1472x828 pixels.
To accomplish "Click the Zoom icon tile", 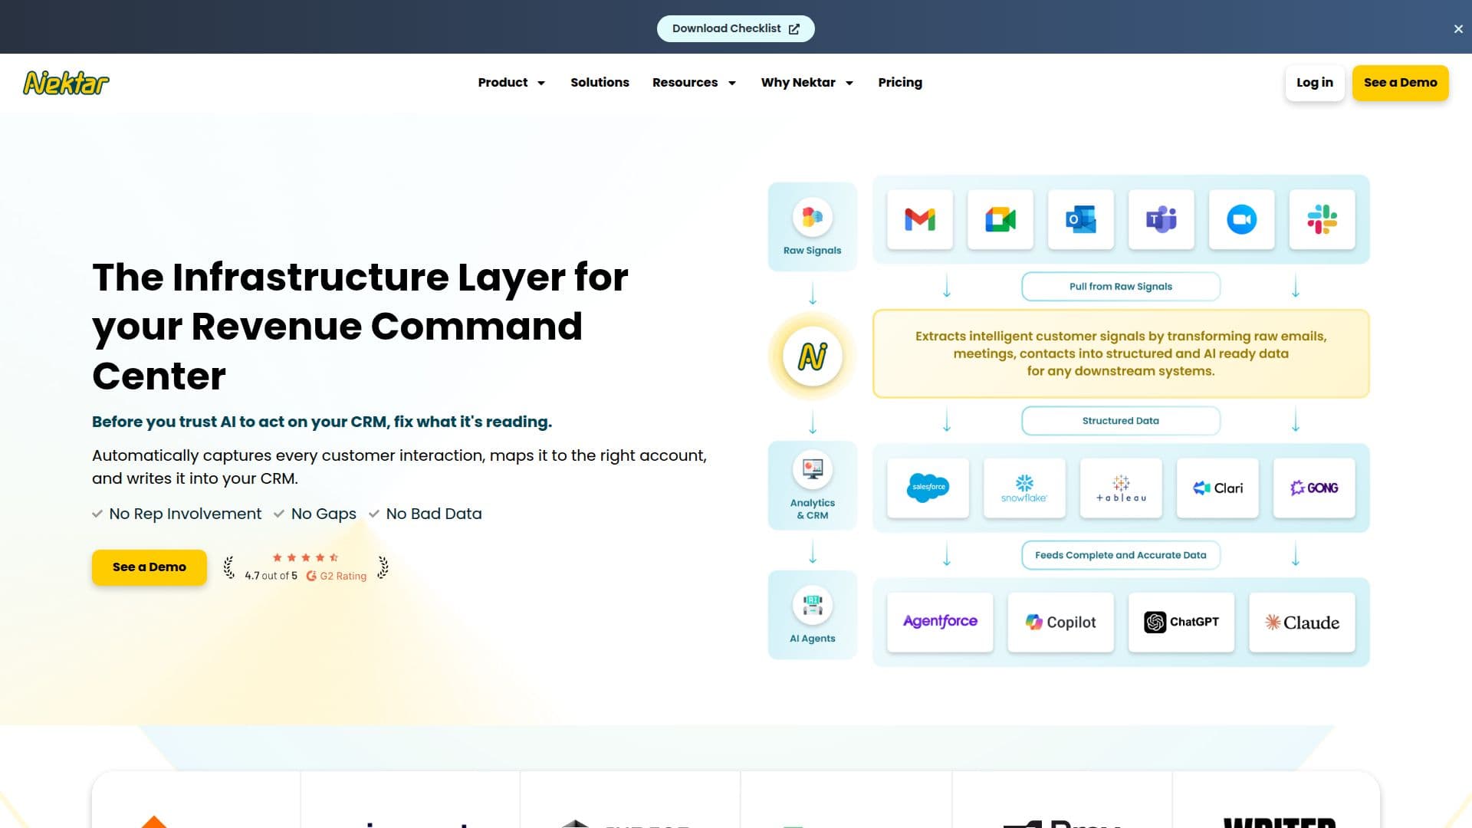I will tap(1242, 220).
